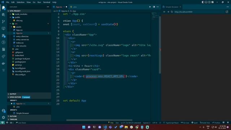Screen dimensions: 231x130
Task: Toggle Spell checker in status bar
Action: coord(195,123)
